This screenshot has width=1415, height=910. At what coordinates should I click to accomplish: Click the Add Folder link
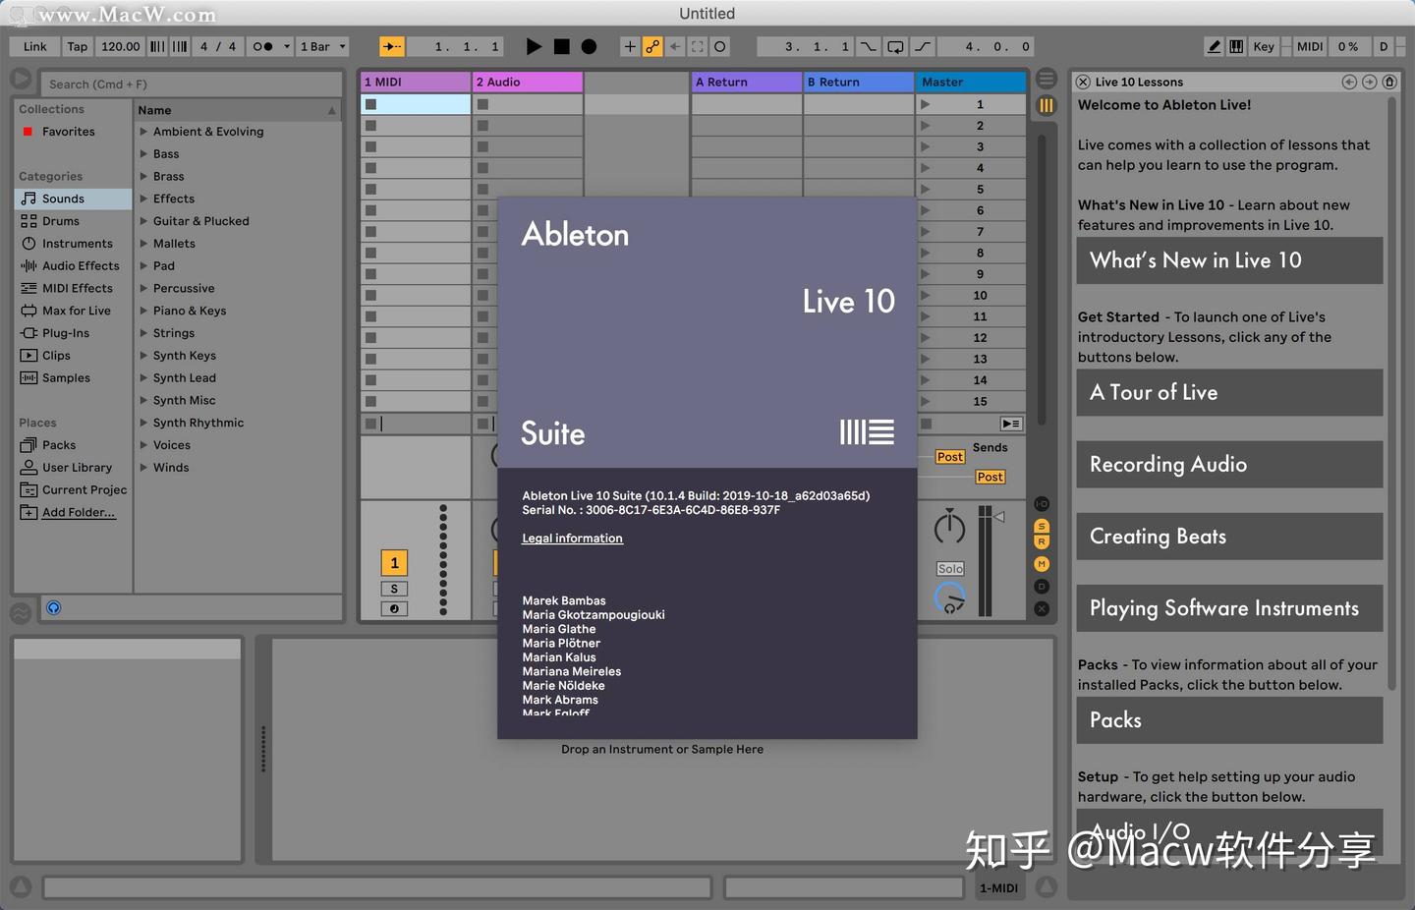(x=79, y=512)
